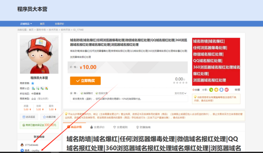Share via the blue QQ icon
Screen dimensions: 263x153
[221, 90]
